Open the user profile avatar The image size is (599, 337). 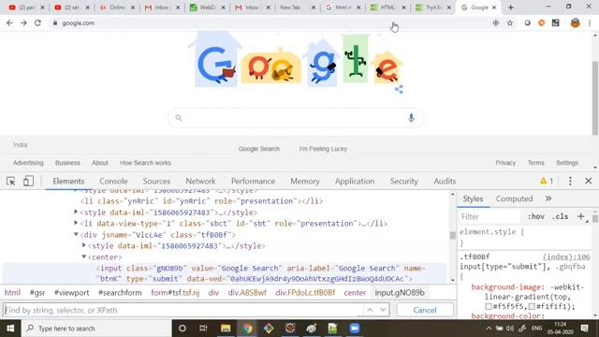click(x=575, y=22)
